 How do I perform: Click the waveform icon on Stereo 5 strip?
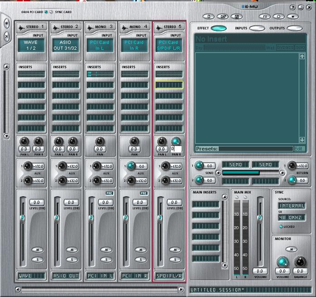coord(159,28)
